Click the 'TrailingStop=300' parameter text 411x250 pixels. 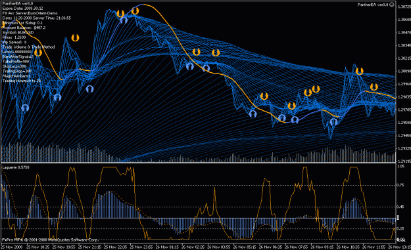[x=17, y=71]
